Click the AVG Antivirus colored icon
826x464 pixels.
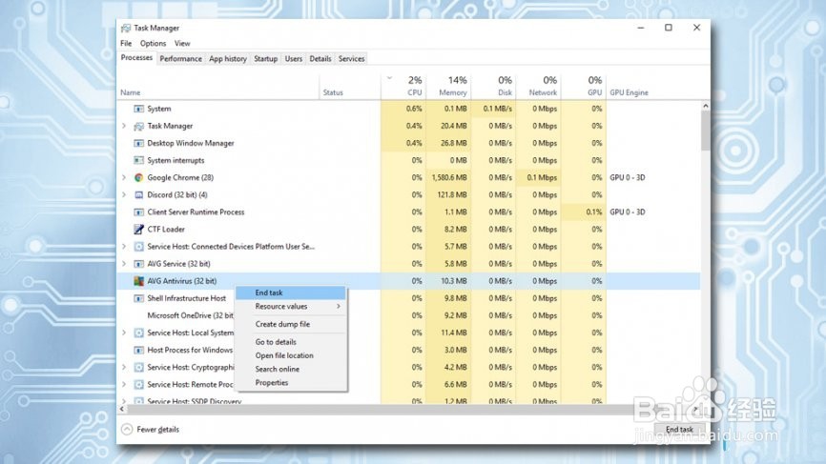pyautogui.click(x=138, y=281)
